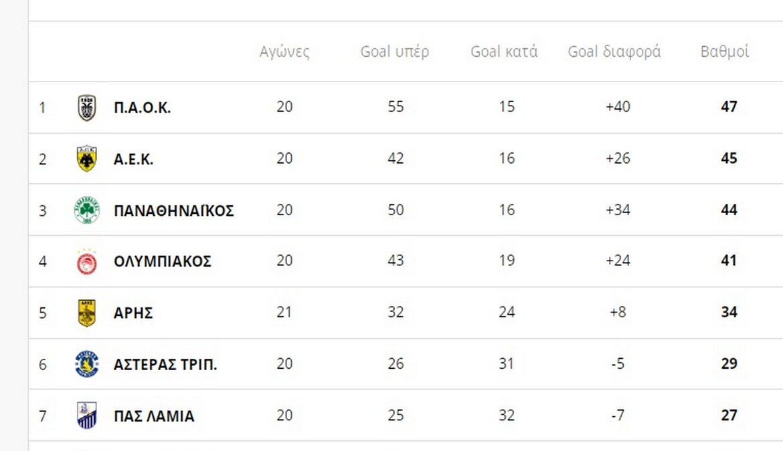Click the Goal διαφορά column header
Screen dimensions: 783x451
(x=614, y=52)
